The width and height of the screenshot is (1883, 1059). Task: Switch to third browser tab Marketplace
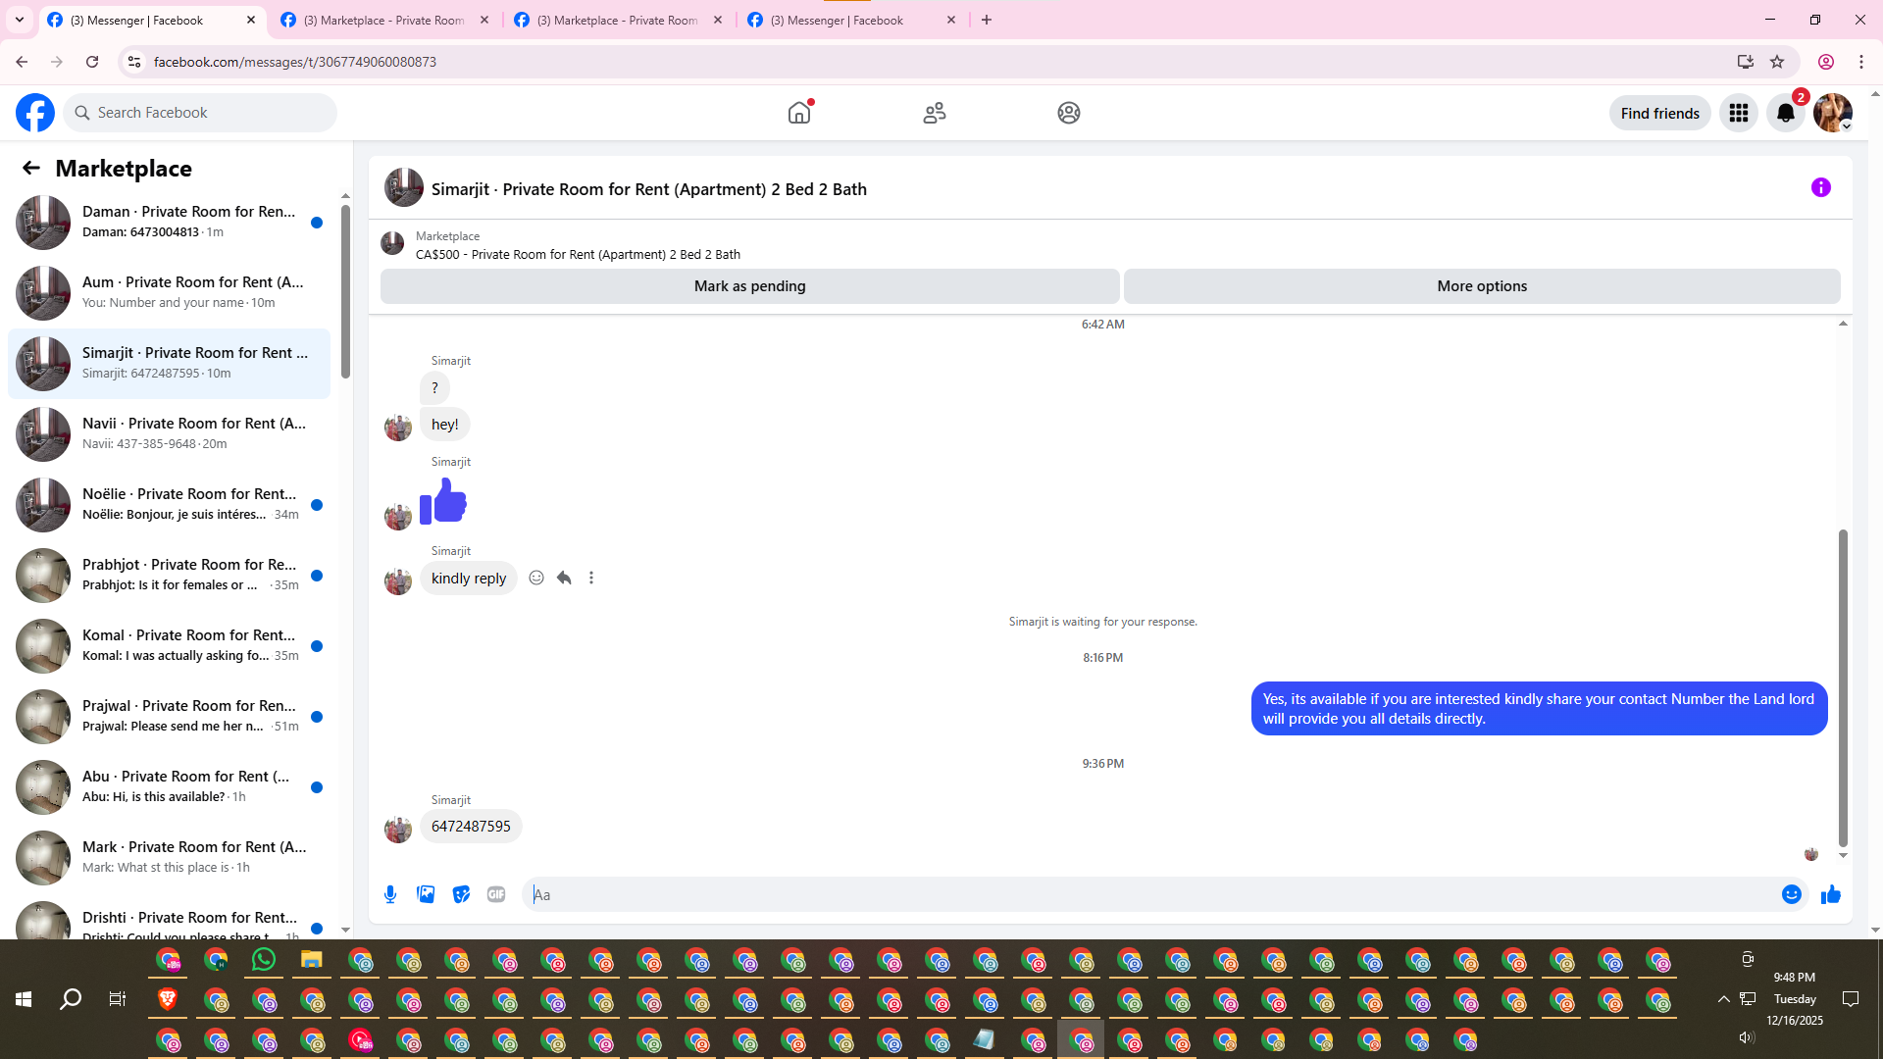click(616, 21)
